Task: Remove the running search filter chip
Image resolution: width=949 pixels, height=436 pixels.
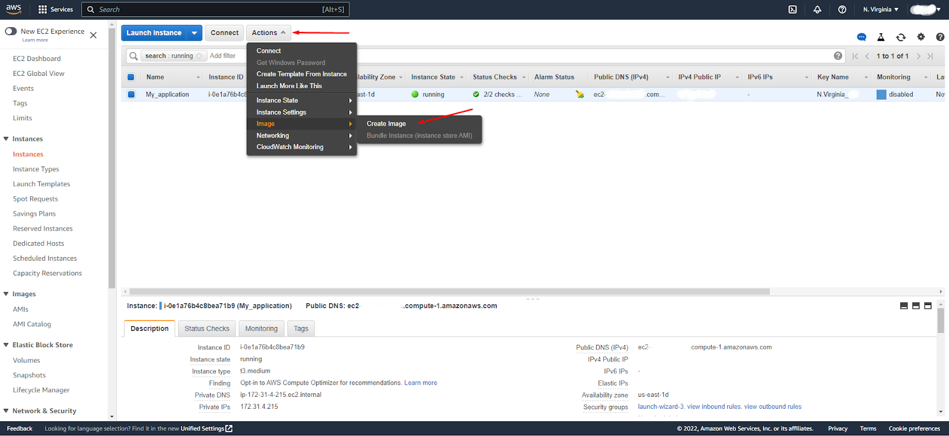Action: (x=199, y=56)
